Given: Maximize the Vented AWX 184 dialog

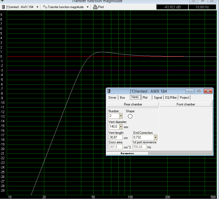Looking at the screenshot, I should (199, 91).
